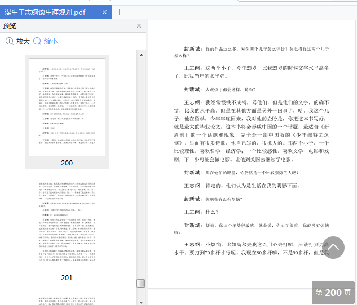
Task: Click the 放大 magnifier plus icon
Action: tap(10, 41)
